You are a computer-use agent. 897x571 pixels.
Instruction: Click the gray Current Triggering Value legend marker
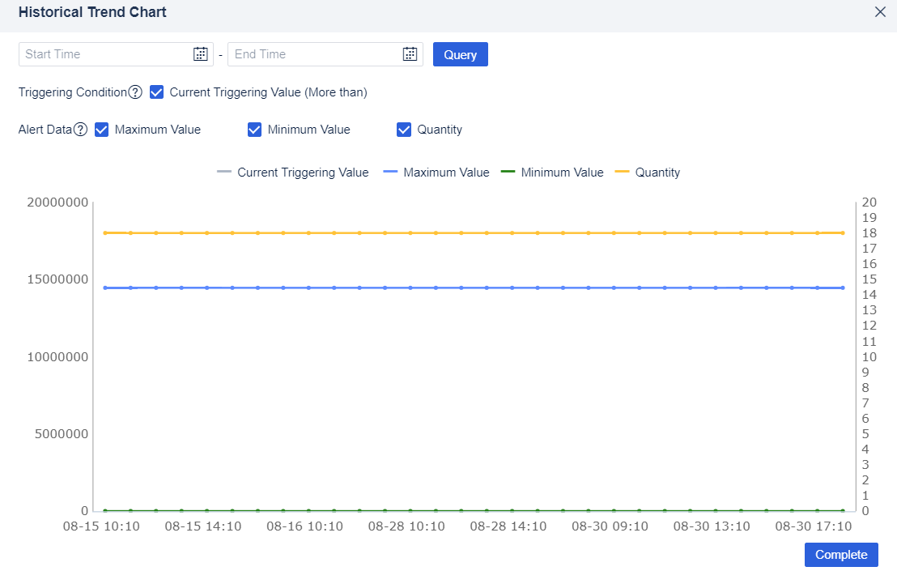[223, 172]
